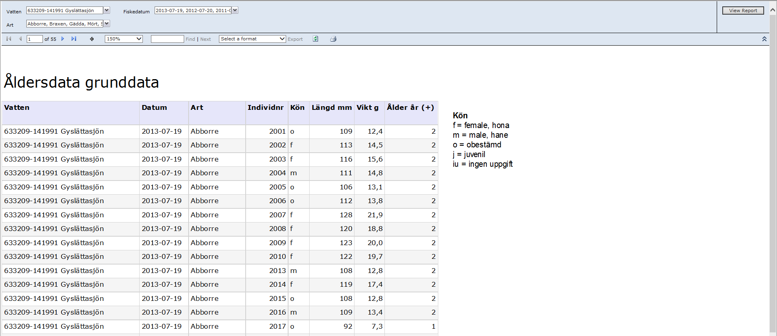777x336 pixels.
Task: Print the report
Action: coord(333,39)
